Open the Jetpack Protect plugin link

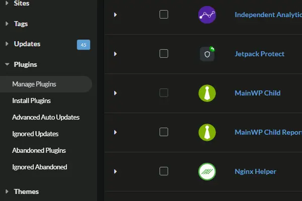tap(259, 54)
